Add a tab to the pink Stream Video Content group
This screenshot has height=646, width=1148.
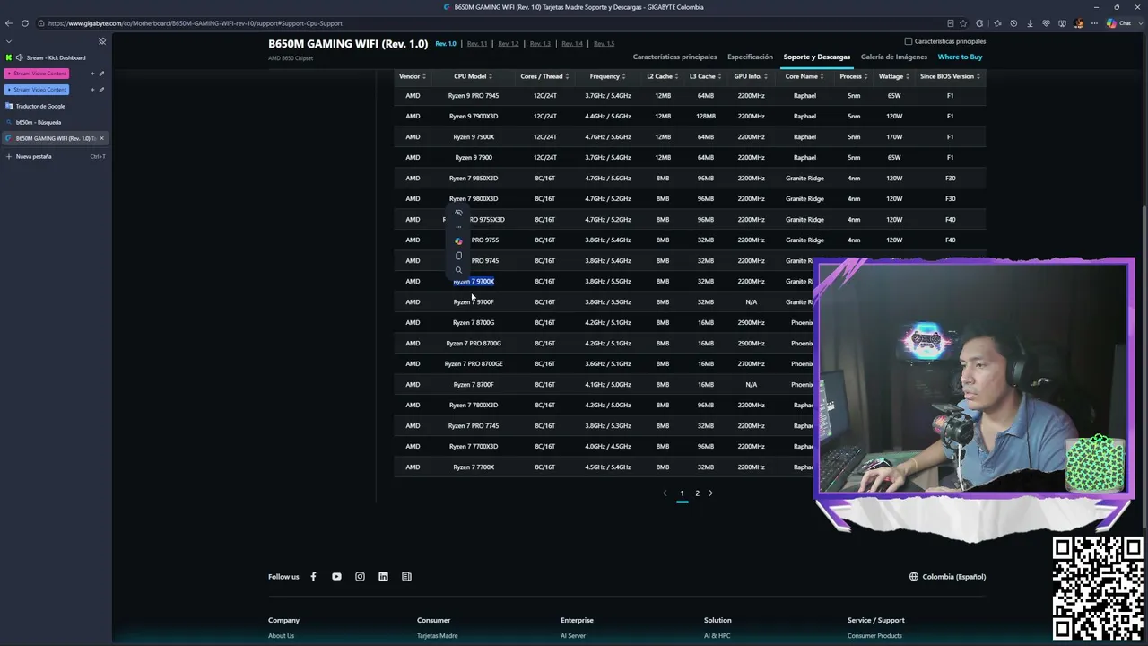[92, 74]
